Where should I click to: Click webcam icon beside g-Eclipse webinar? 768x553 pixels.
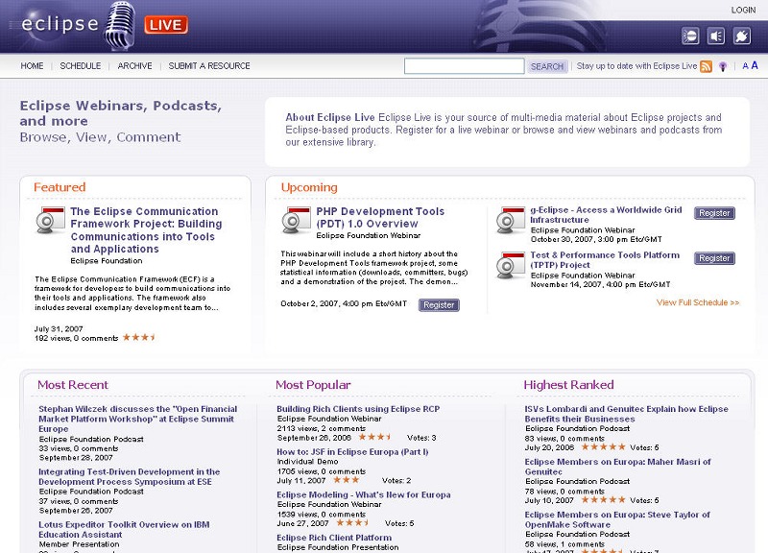(x=511, y=220)
